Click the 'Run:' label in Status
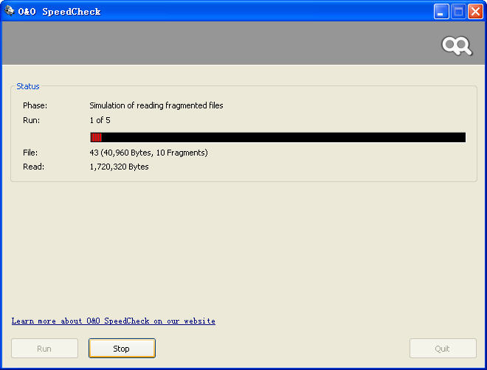This screenshot has width=487, height=370. (32, 120)
